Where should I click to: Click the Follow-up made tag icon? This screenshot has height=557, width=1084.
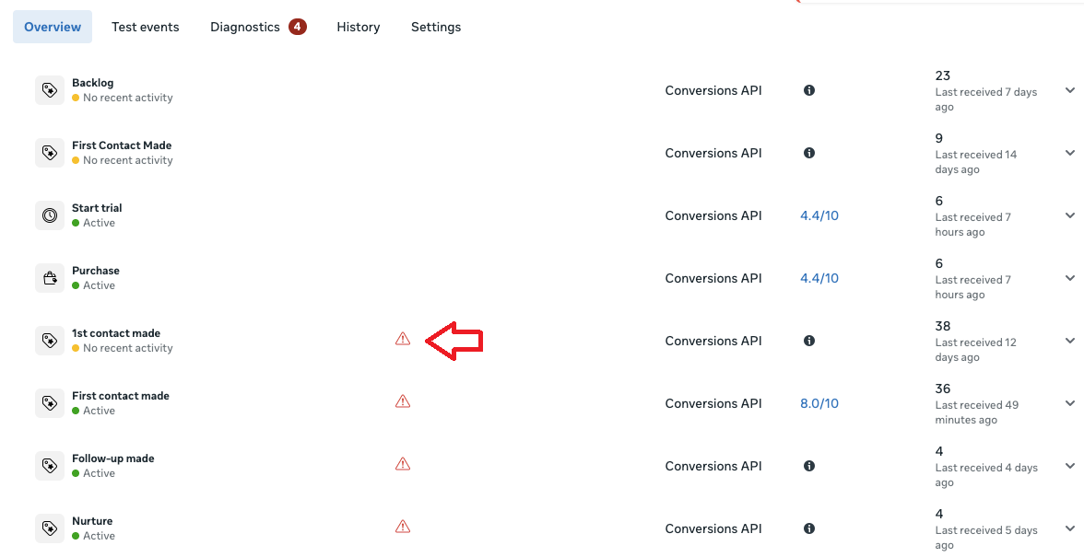(50, 466)
